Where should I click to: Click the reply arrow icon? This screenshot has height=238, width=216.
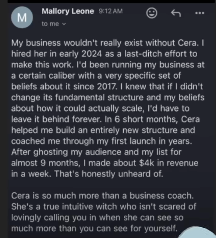(176, 13)
